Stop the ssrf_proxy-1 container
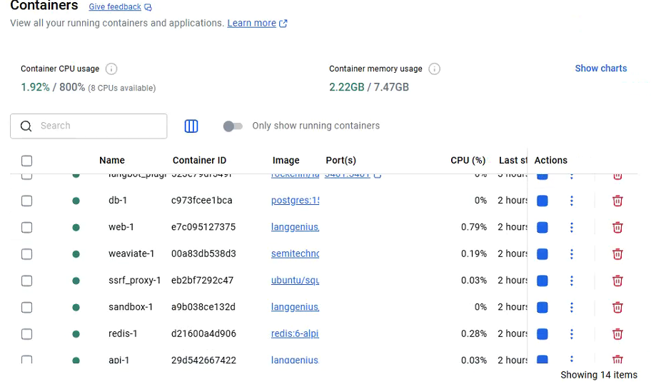Viewport: 651px width, 387px height. point(542,281)
